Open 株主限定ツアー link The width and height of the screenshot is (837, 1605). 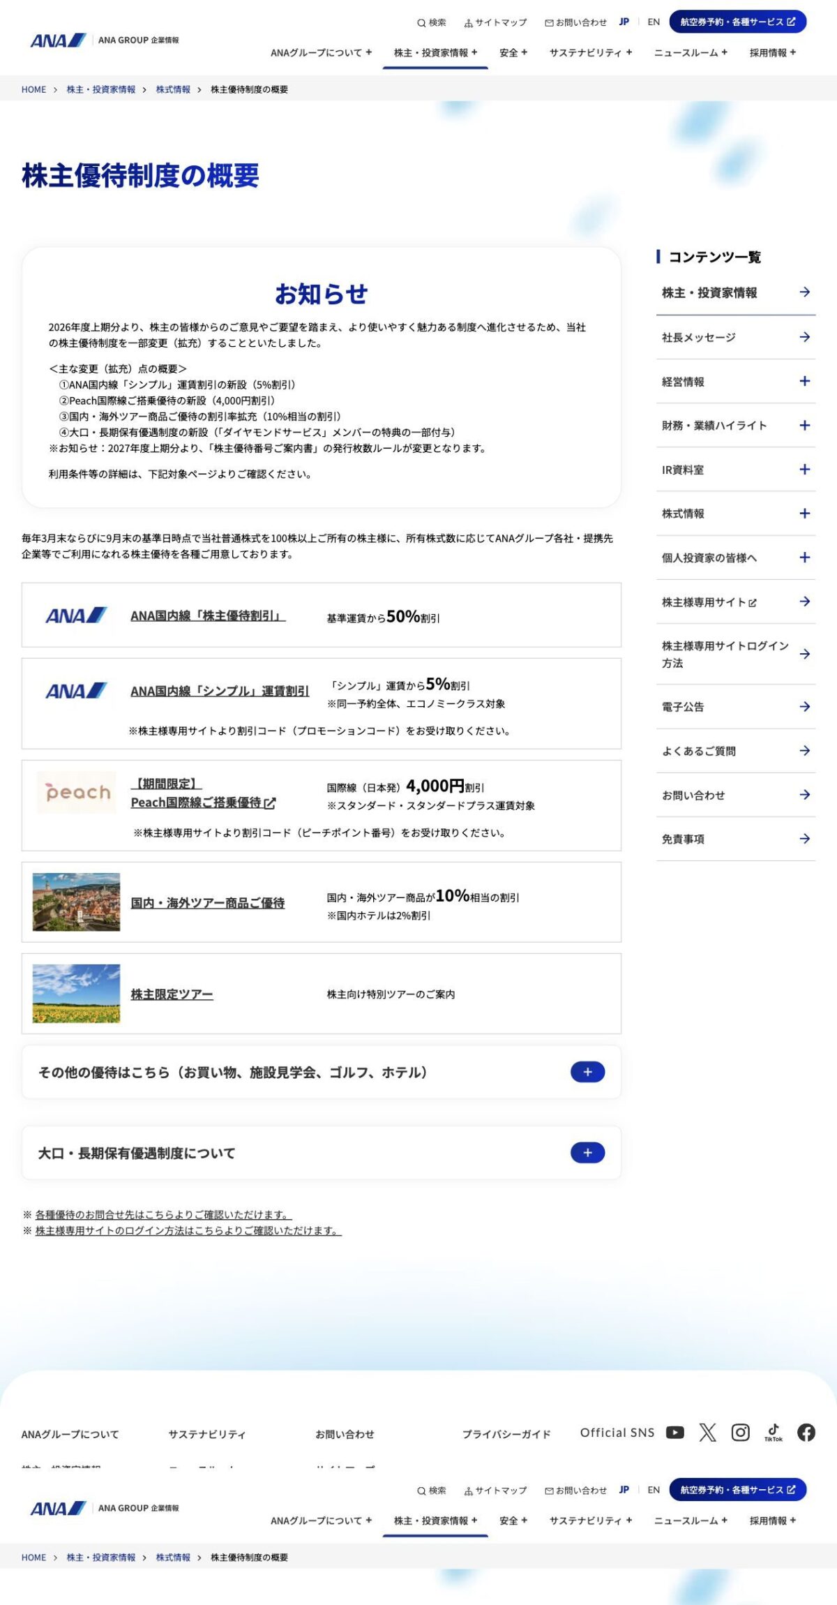click(x=172, y=994)
